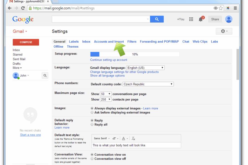Open Accounts and Import tab

click(109, 41)
